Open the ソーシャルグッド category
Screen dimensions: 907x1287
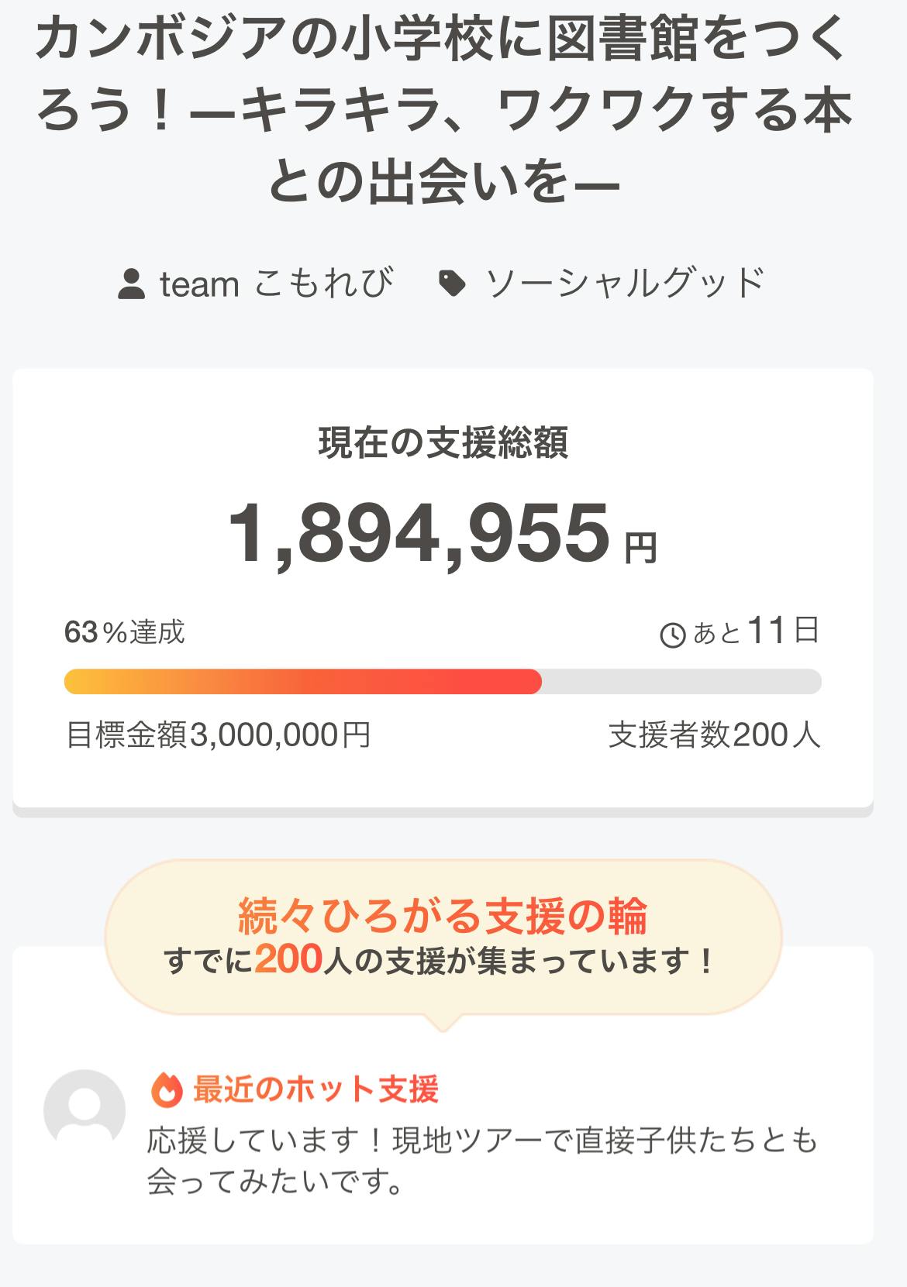625,284
